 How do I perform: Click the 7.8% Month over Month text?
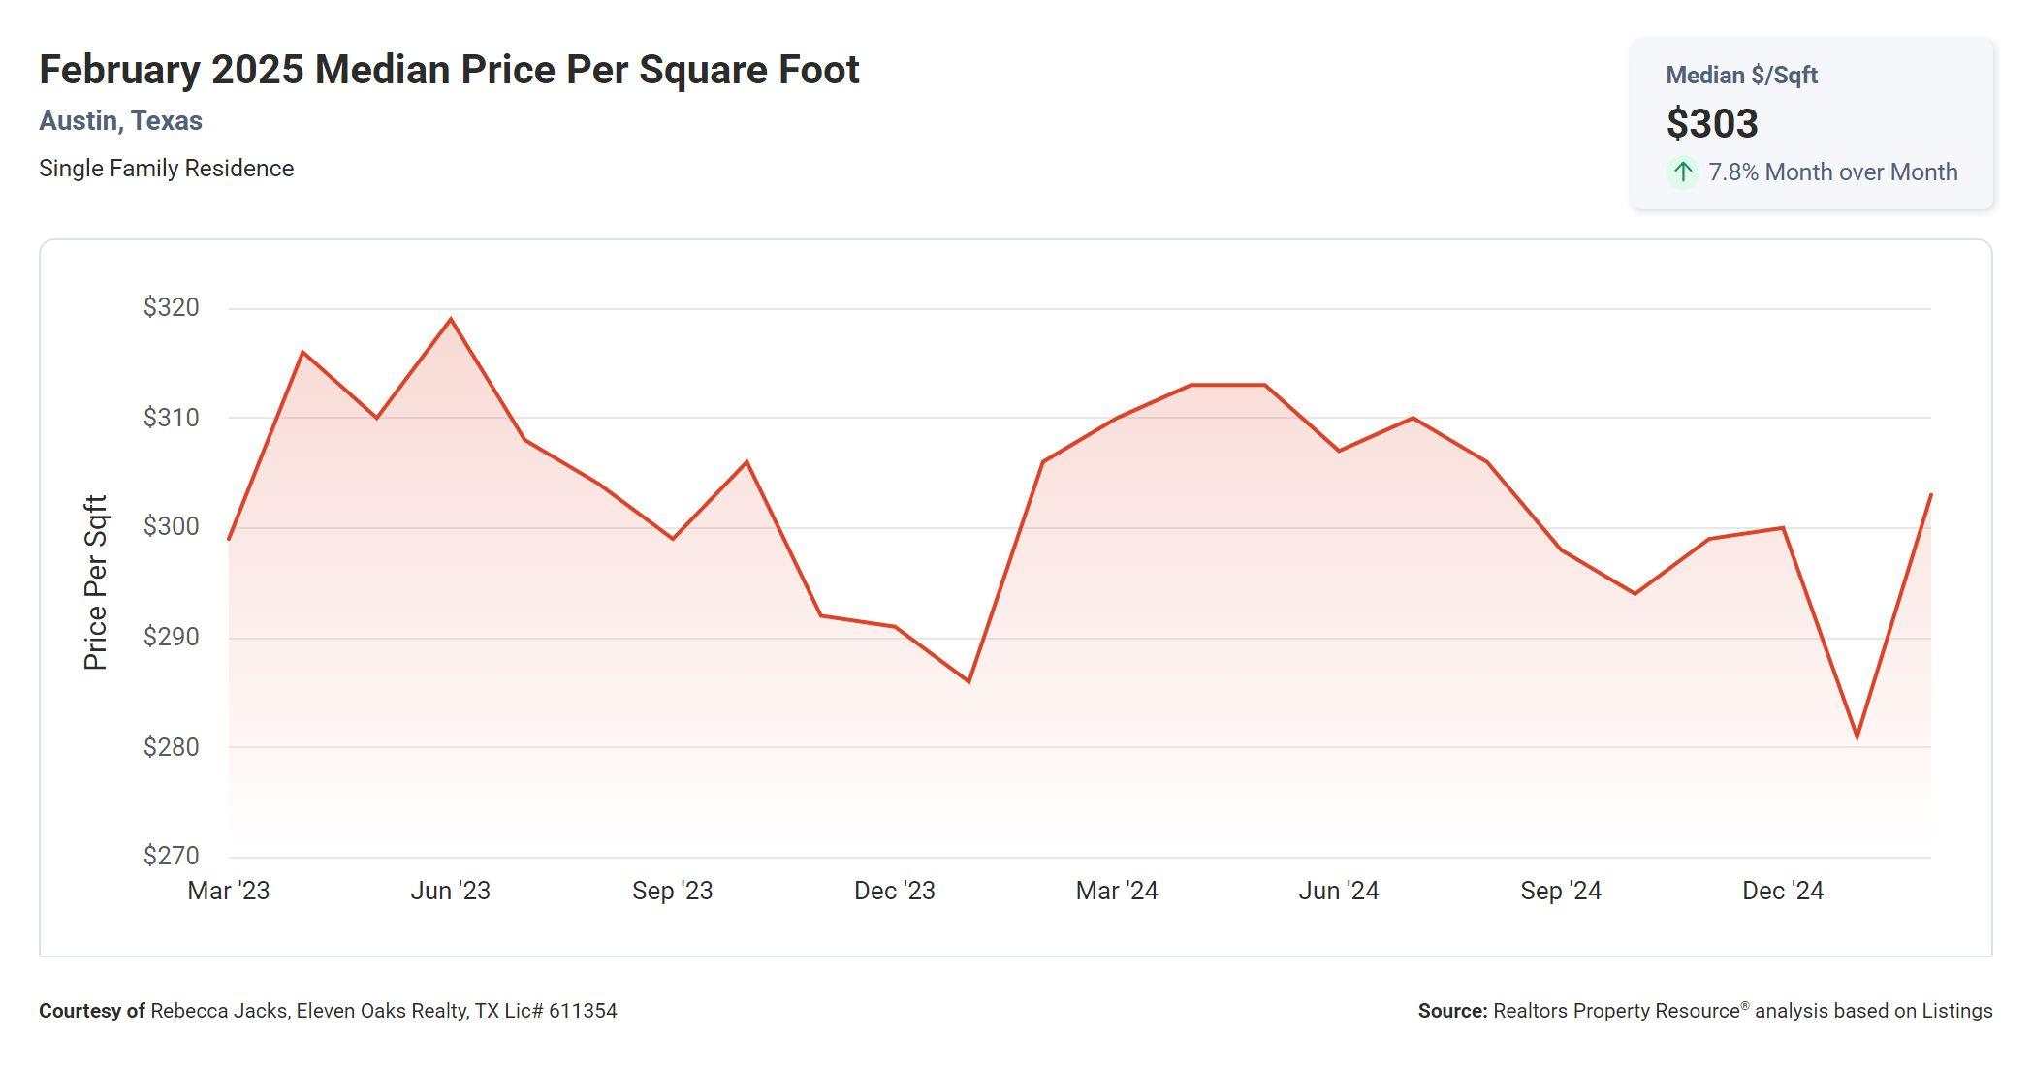tap(1832, 172)
